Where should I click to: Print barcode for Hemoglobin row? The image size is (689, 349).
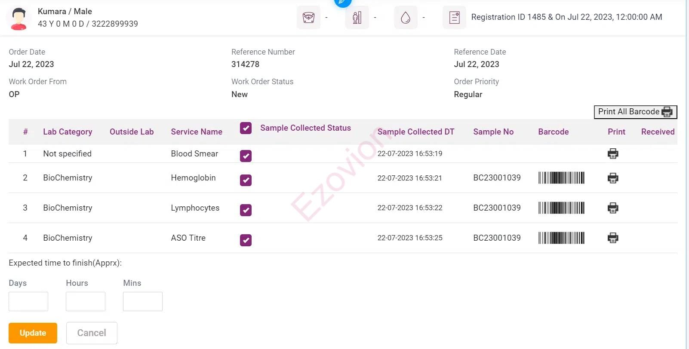[613, 178]
